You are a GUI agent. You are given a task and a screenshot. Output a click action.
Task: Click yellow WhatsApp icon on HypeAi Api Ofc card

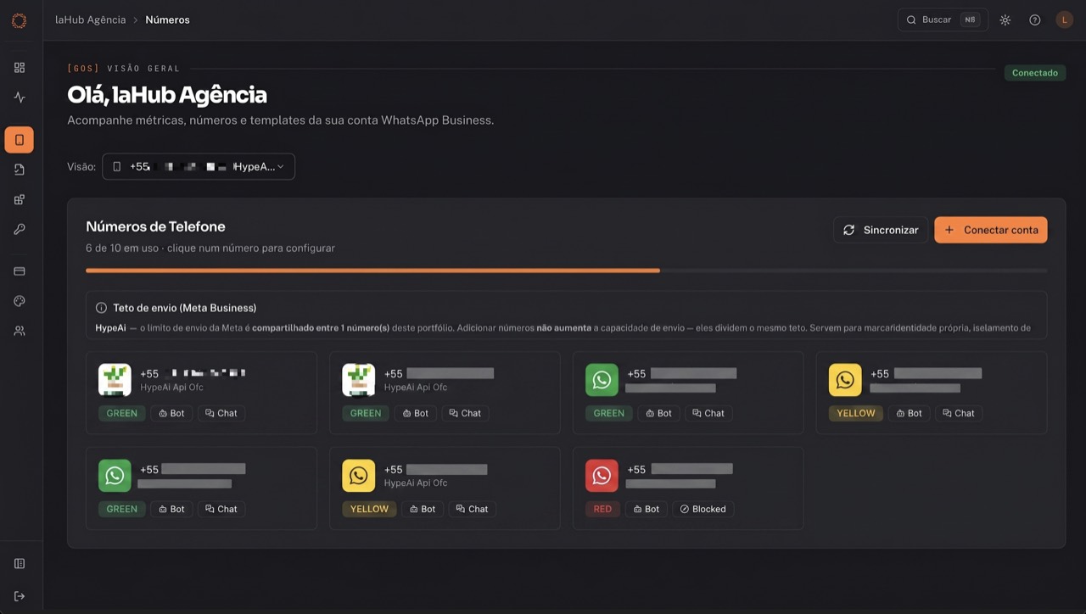[x=359, y=476]
